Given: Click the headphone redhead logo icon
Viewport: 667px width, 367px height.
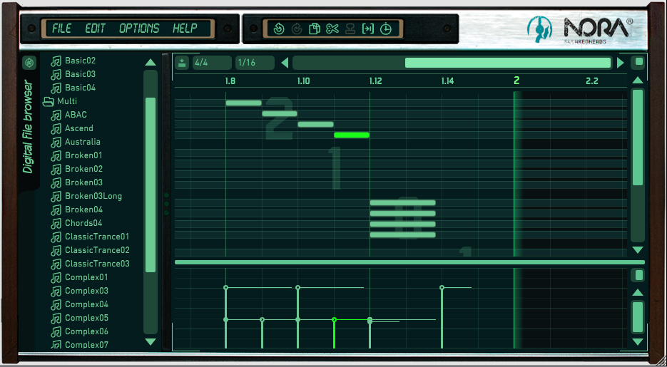Looking at the screenshot, I should (x=540, y=29).
